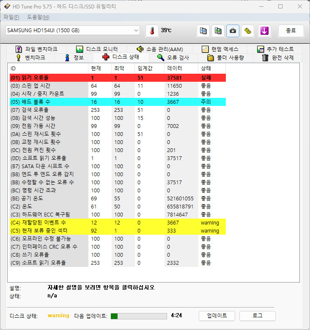Click the 실패 status in the first row
This screenshot has height=330, width=310.
pyautogui.click(x=206, y=78)
